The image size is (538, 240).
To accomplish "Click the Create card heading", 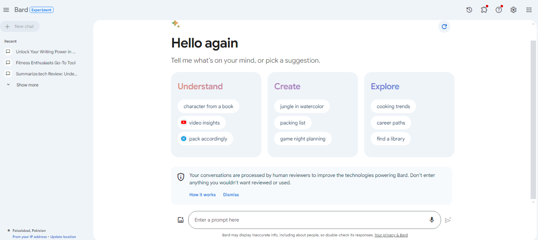I will click(287, 86).
